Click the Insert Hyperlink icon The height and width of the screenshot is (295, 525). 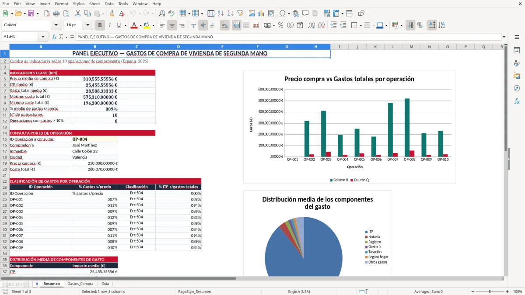tap(296, 14)
